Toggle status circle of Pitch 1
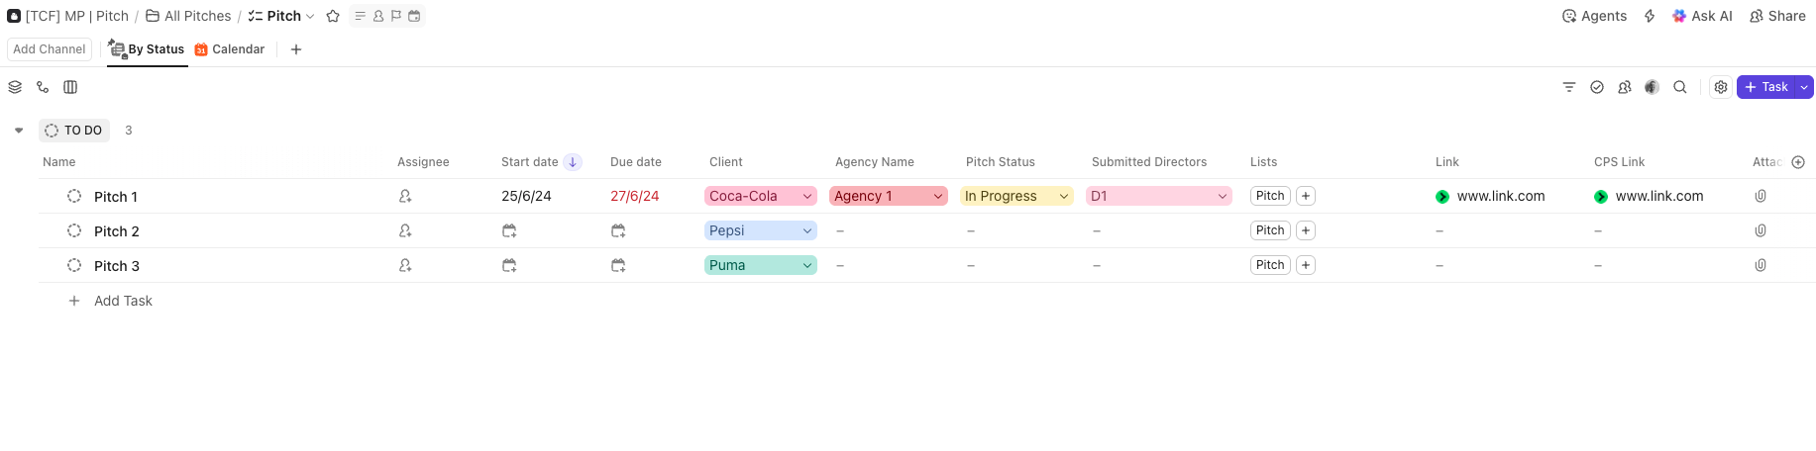The height and width of the screenshot is (451, 1816). 74,196
